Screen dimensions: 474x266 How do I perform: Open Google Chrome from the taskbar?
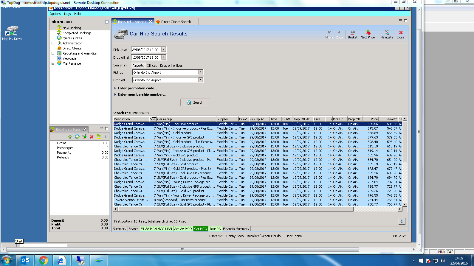(x=44, y=261)
